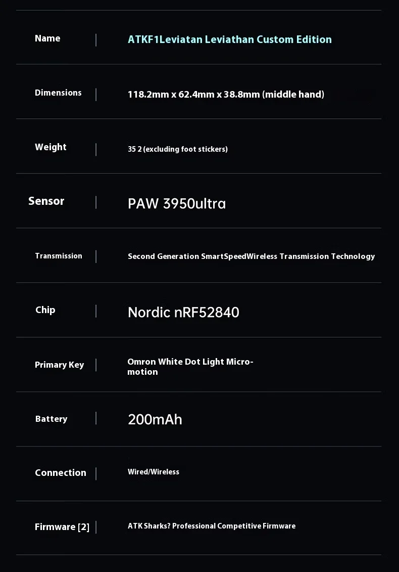Image resolution: width=399 pixels, height=572 pixels.
Task: Click the Transmission label
Action: (59, 256)
